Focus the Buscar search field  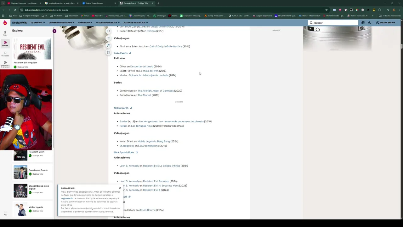click(333, 23)
